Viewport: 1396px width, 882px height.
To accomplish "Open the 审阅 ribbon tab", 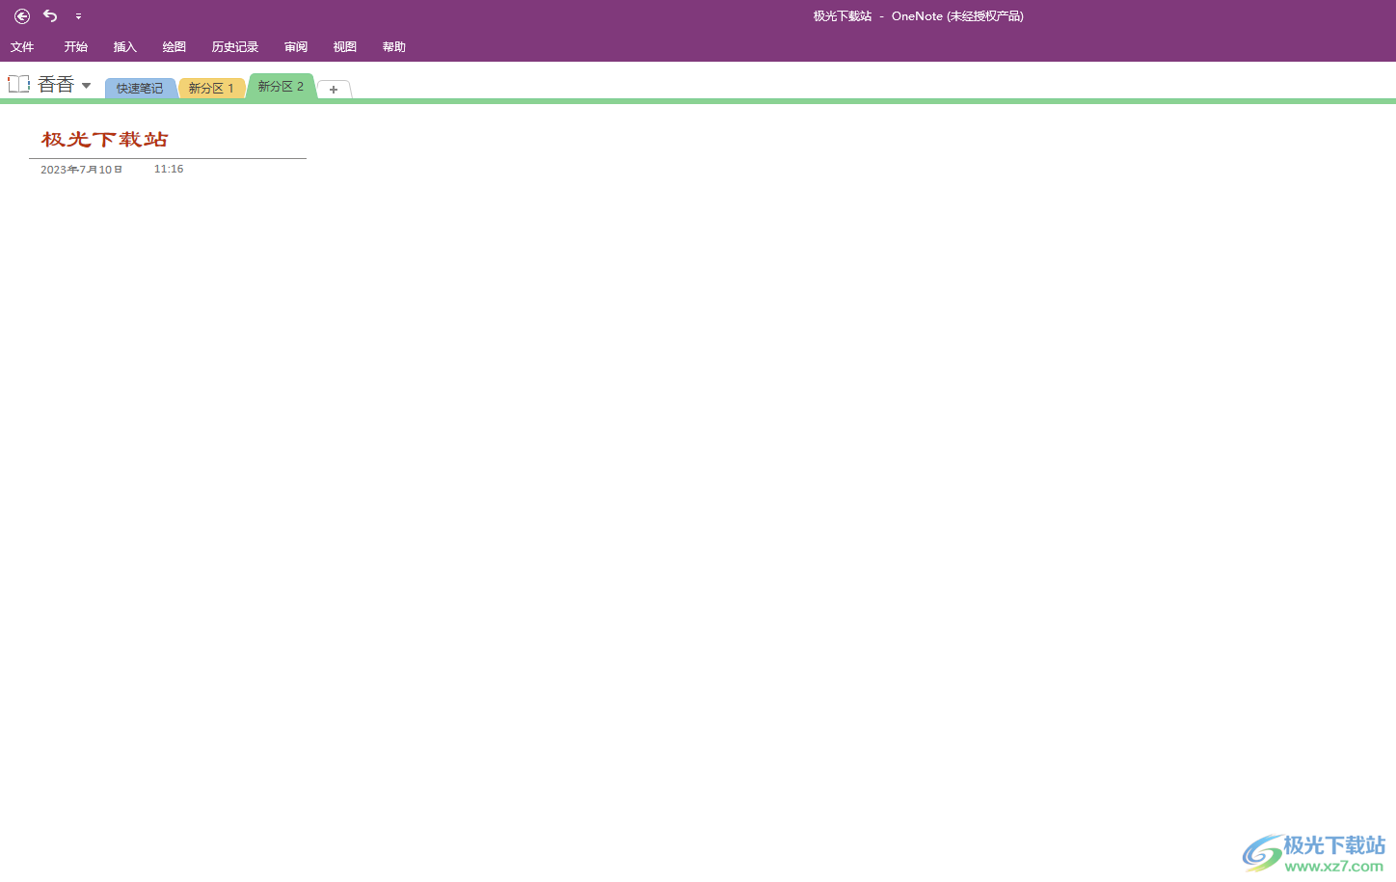I will pyautogui.click(x=296, y=47).
